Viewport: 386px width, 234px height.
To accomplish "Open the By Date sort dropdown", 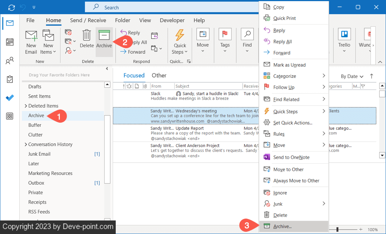I will click(352, 76).
